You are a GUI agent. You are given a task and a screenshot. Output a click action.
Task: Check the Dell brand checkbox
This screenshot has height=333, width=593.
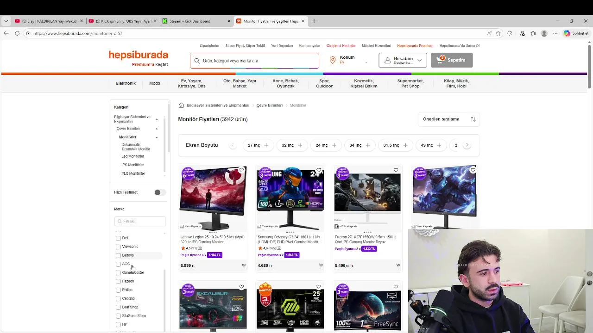(x=118, y=238)
